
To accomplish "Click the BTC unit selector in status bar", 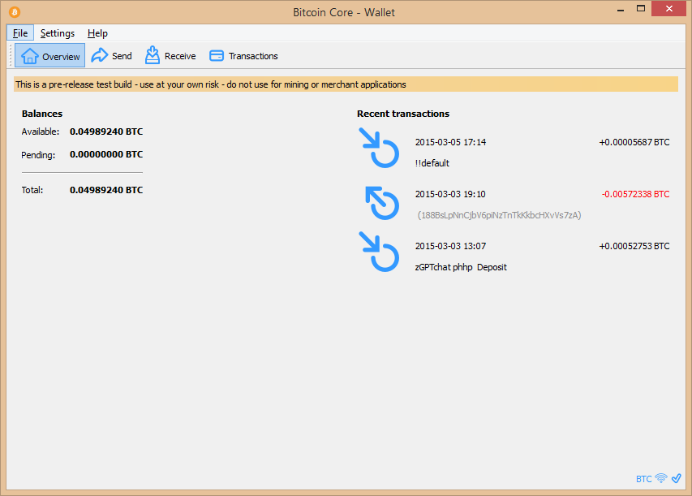I will 643,479.
